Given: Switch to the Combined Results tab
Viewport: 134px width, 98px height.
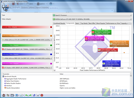Looking at the screenshot, I should point(59,23).
